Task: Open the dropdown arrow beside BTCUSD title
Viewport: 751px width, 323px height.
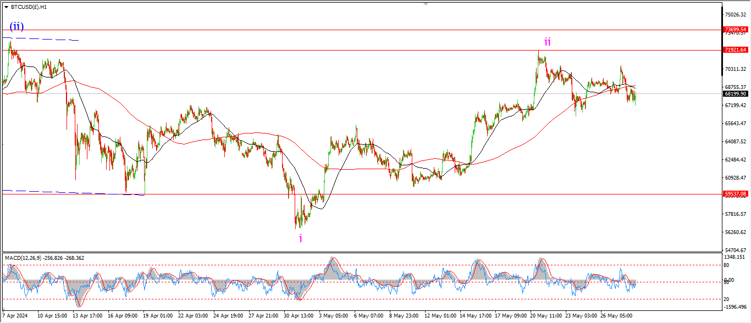Action: tap(6, 7)
